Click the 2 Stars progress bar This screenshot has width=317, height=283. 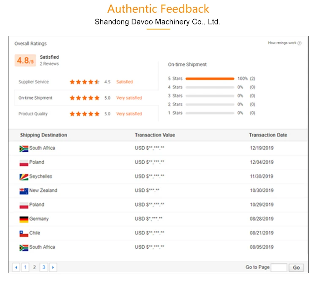(x=210, y=105)
